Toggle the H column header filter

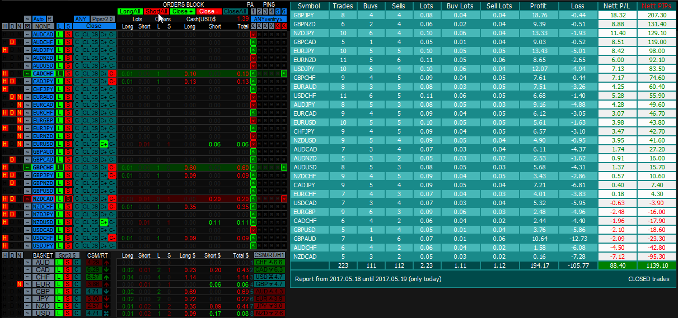point(4,26)
